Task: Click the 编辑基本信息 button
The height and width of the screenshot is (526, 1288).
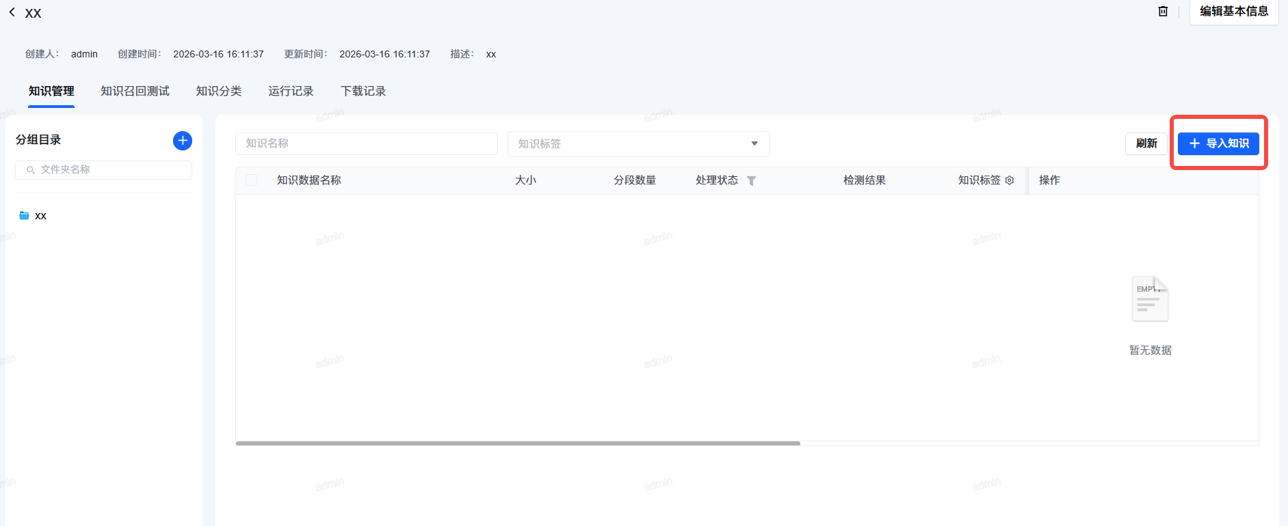Action: coord(1234,12)
